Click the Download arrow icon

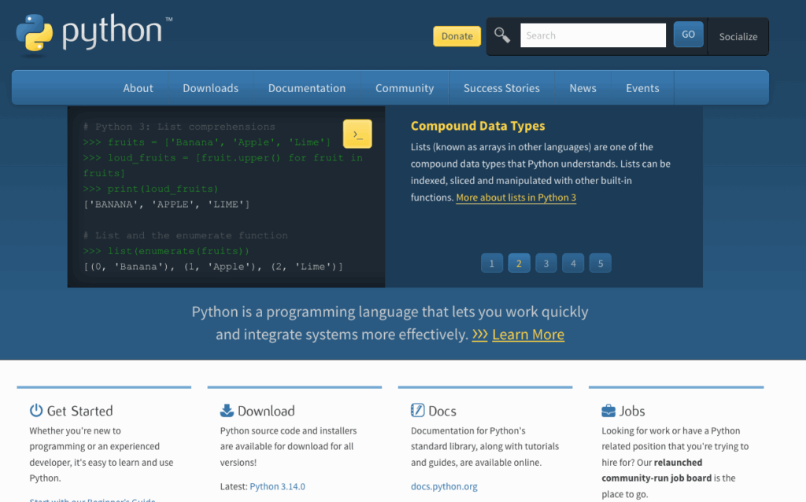(227, 410)
